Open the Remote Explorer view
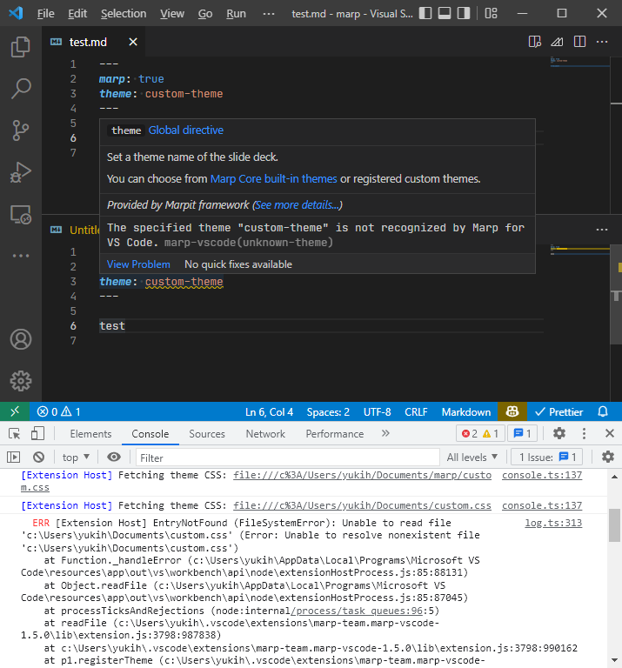This screenshot has width=622, height=668. coord(21,214)
